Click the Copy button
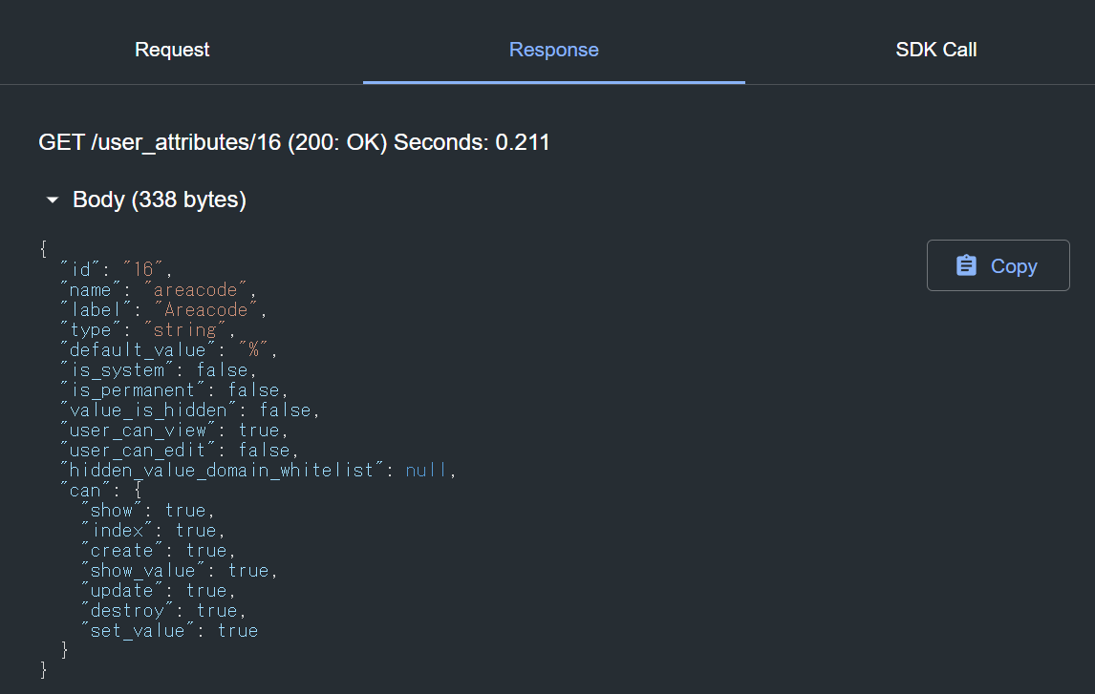1095x694 pixels. [x=998, y=265]
